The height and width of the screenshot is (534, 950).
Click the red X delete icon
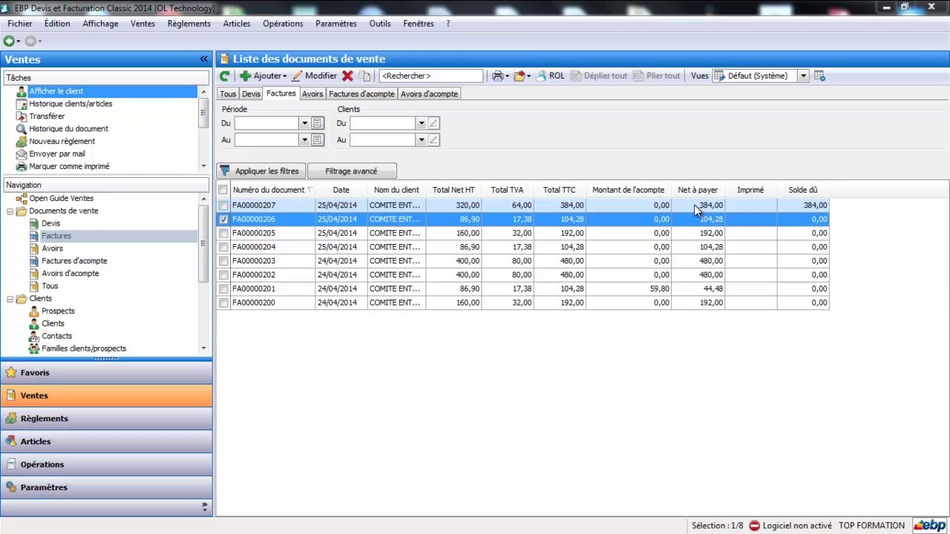coord(347,76)
